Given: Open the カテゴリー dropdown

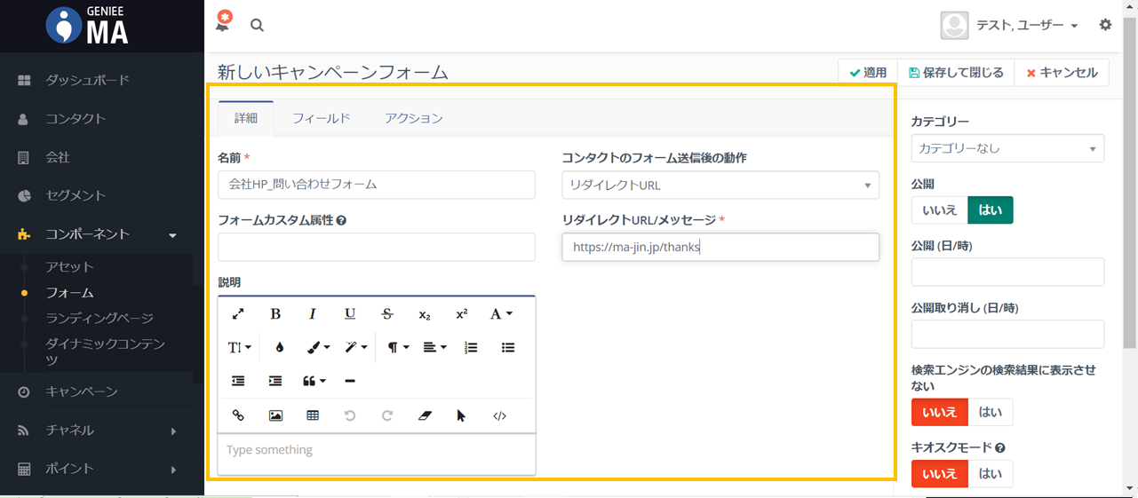Looking at the screenshot, I should [1007, 148].
